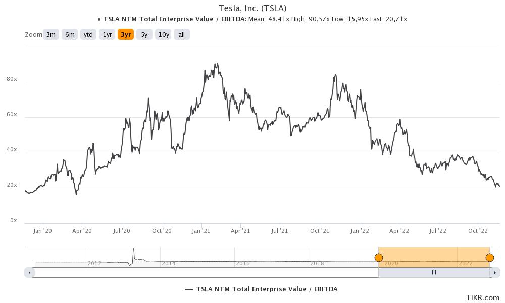505x303 pixels.
Task: Click the right orange navigator handle
Action: pyautogui.click(x=489, y=258)
